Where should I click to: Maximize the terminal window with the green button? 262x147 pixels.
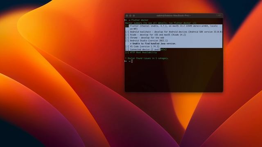pyautogui.click(x=134, y=16)
